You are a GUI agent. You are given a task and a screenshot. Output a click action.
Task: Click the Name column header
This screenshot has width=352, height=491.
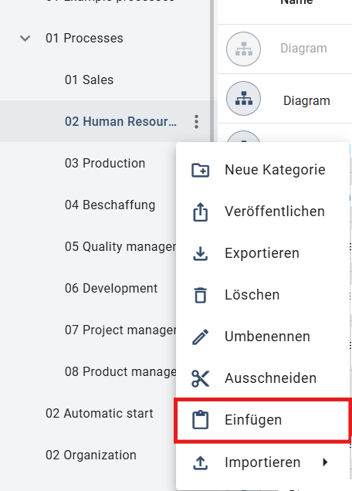point(296,2)
